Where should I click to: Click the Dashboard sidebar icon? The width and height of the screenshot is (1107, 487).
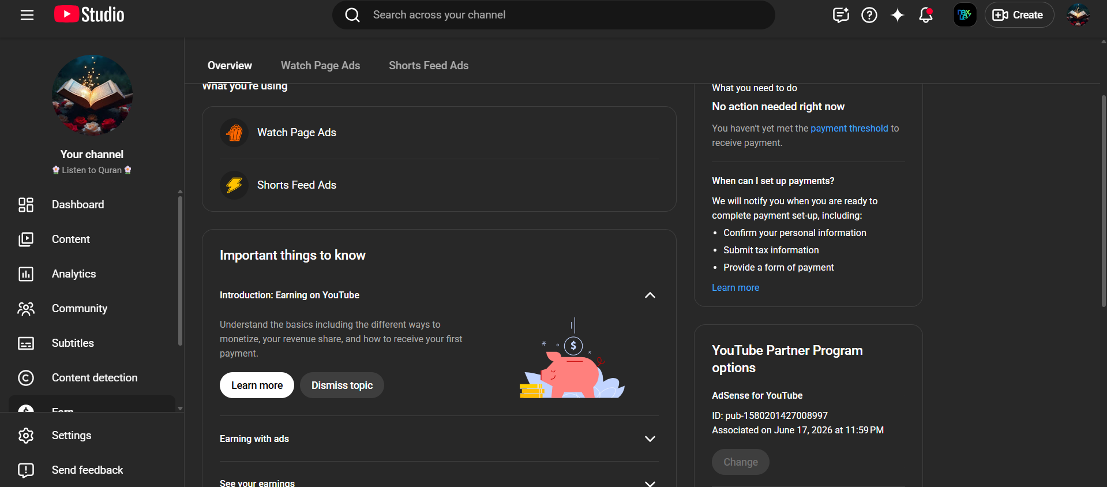coord(26,205)
